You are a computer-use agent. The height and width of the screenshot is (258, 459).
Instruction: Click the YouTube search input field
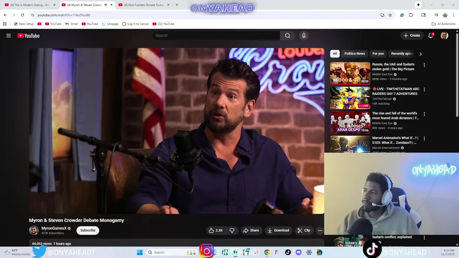tap(216, 35)
